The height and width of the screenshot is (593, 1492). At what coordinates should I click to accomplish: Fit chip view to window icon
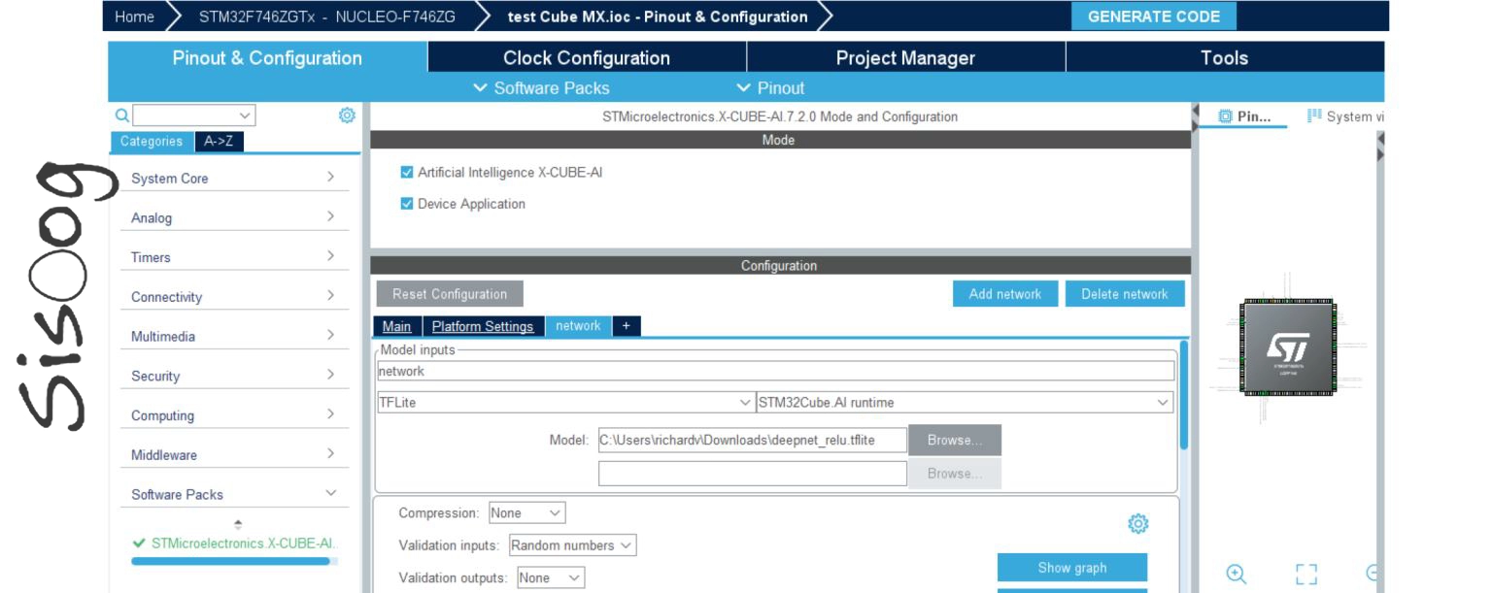click(x=1306, y=574)
